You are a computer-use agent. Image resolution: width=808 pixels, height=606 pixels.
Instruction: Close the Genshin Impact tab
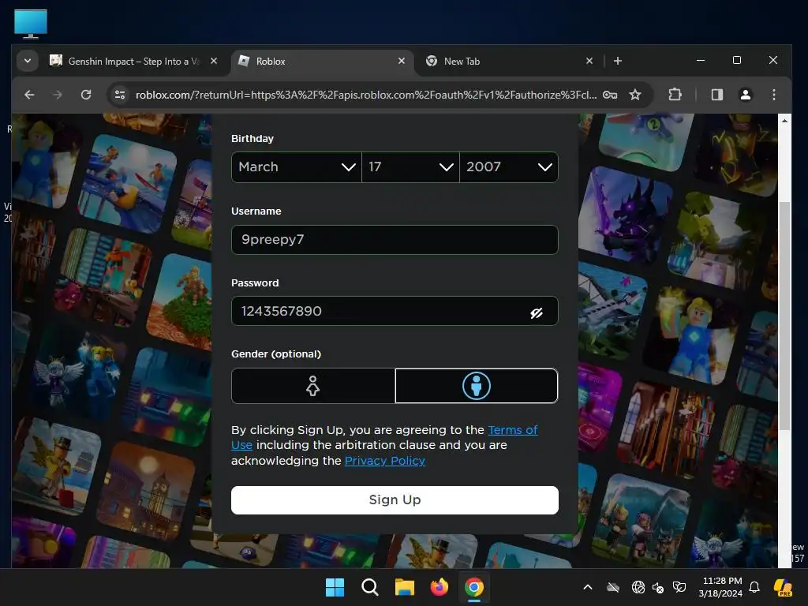(x=214, y=61)
